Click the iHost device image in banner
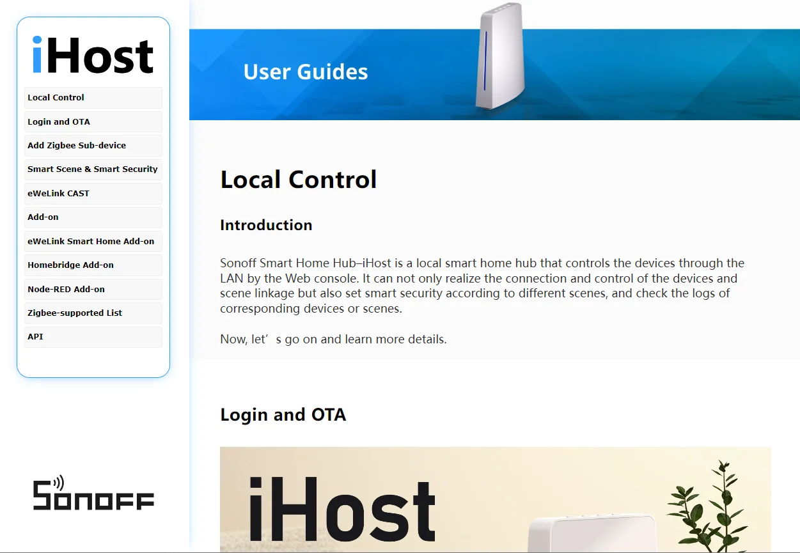 pos(501,56)
